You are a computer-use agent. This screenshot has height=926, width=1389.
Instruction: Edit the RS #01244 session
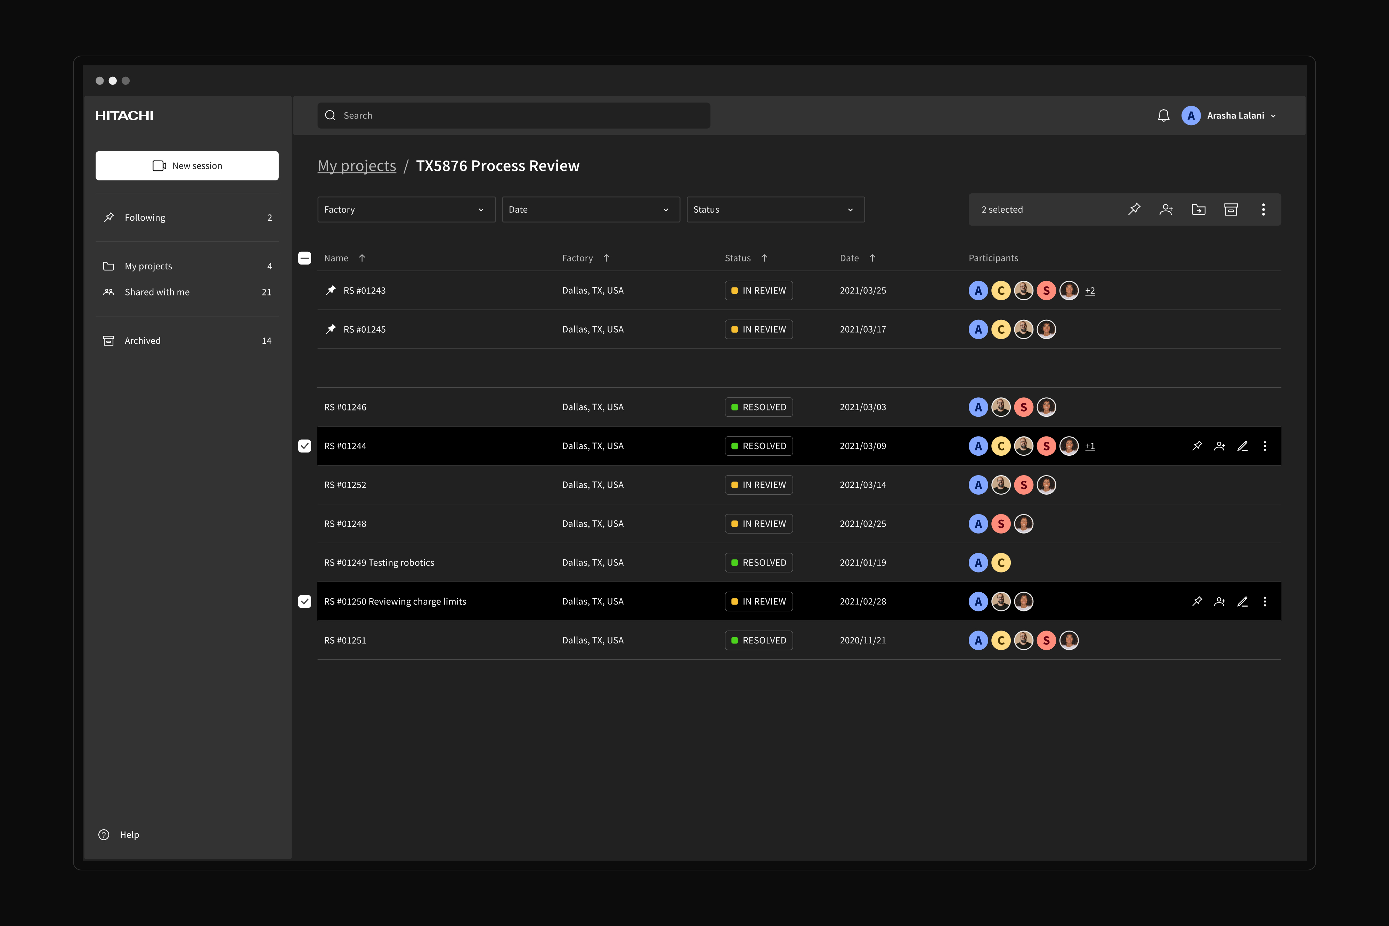(1243, 446)
